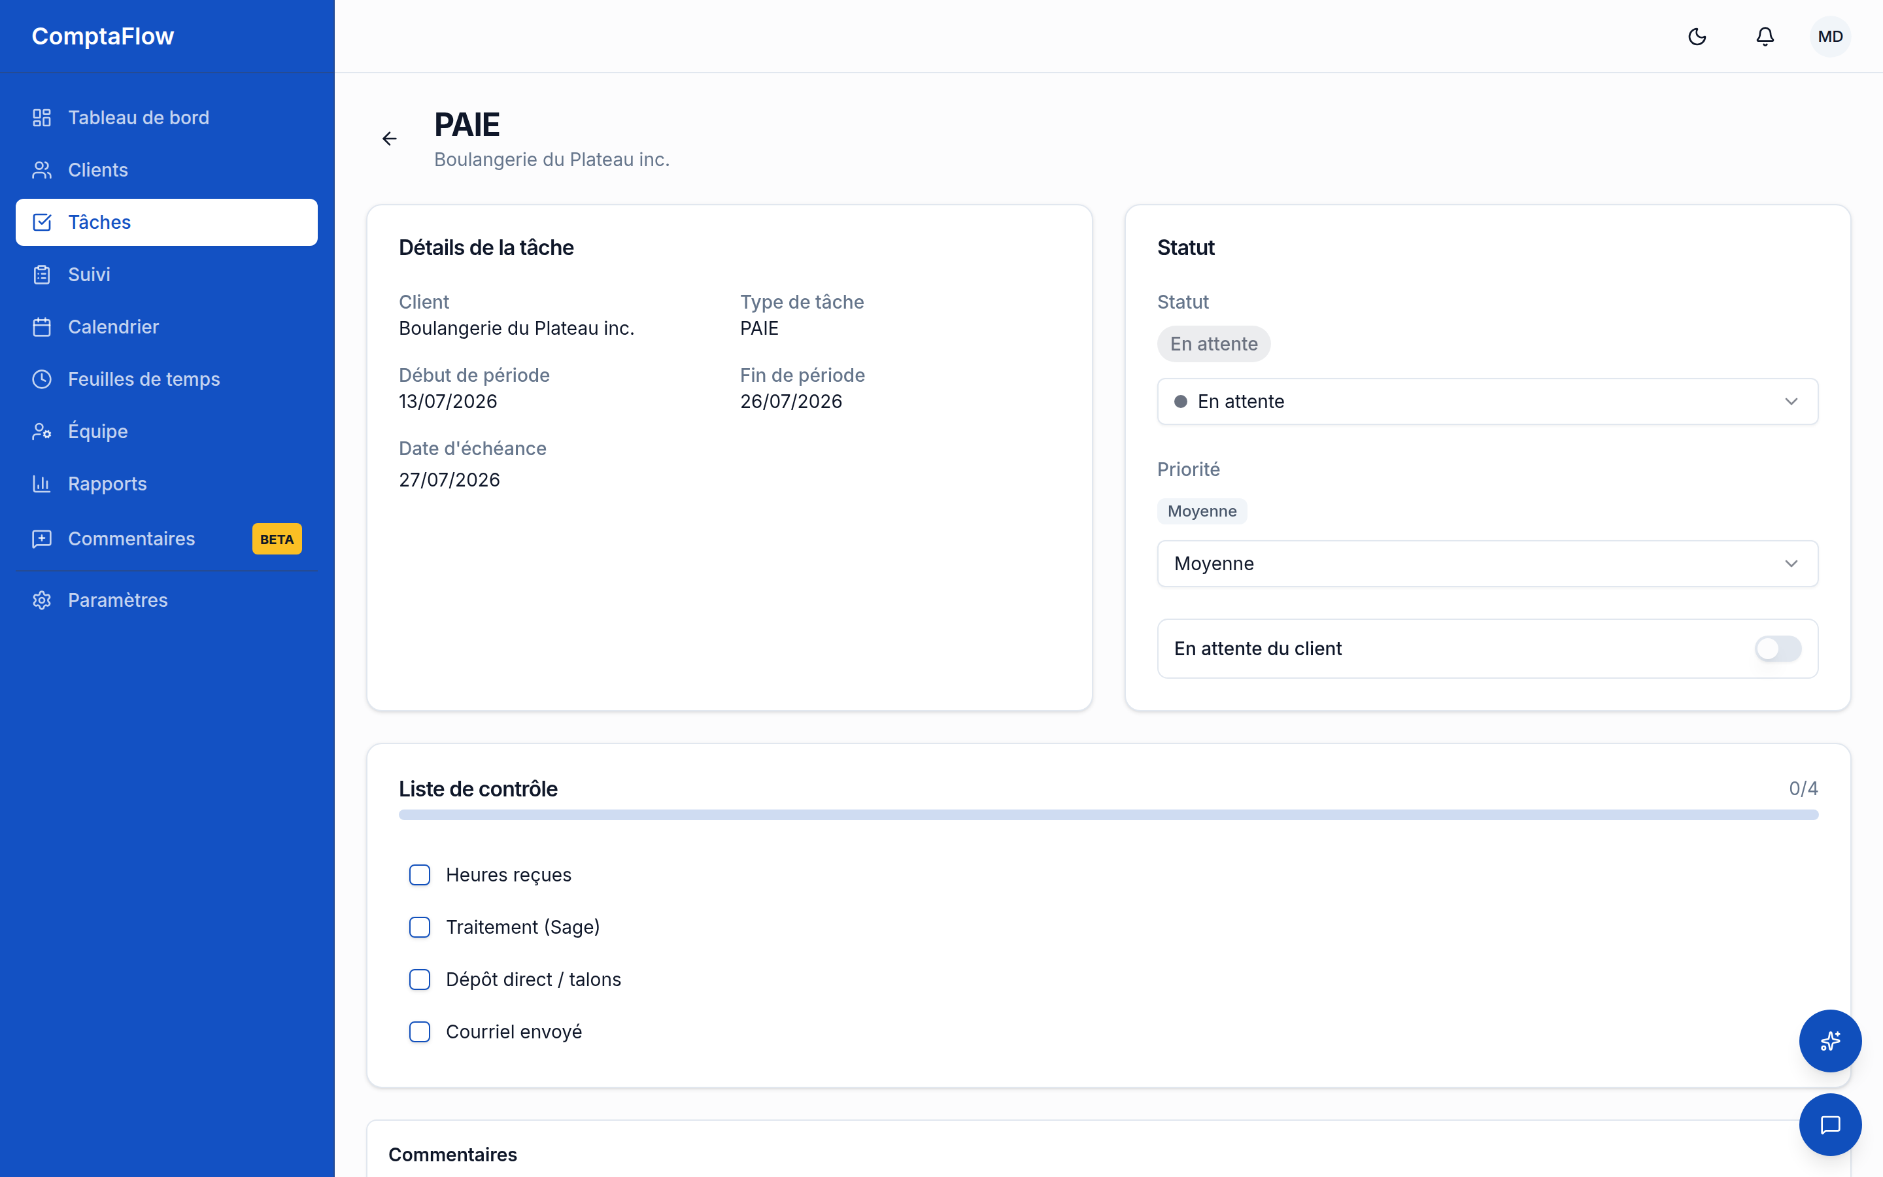Click the Feuilles de temps clock icon
Screen dimensions: 1883x1177
(x=42, y=379)
